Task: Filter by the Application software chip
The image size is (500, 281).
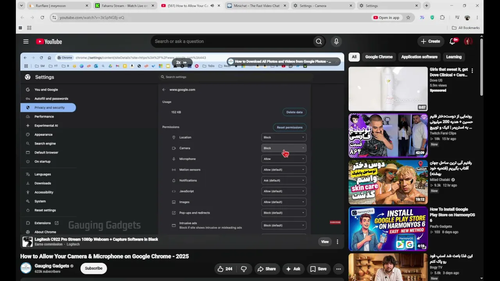Action: (x=419, y=57)
